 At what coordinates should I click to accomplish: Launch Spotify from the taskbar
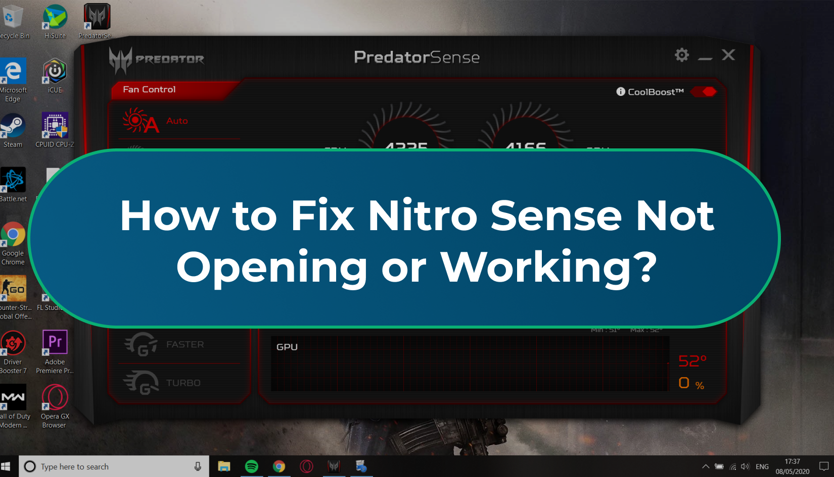[252, 466]
